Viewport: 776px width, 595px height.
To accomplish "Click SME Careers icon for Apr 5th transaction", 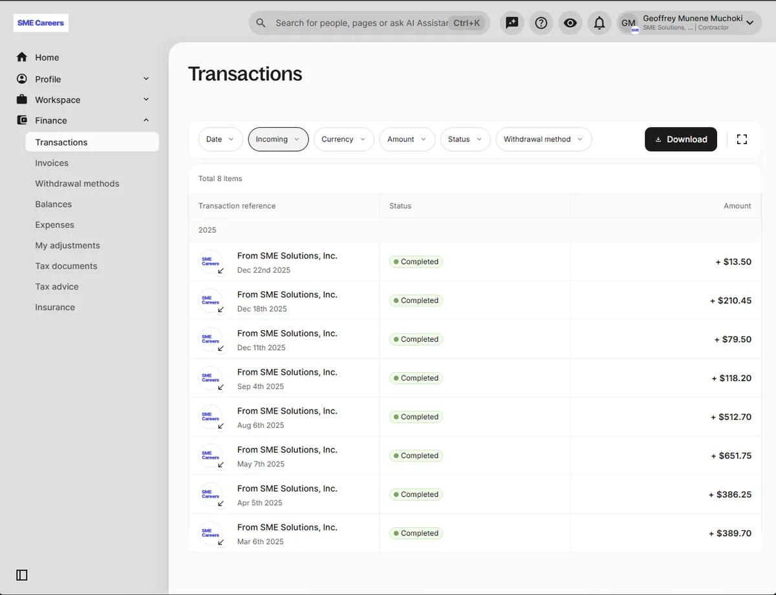I will [211, 494].
